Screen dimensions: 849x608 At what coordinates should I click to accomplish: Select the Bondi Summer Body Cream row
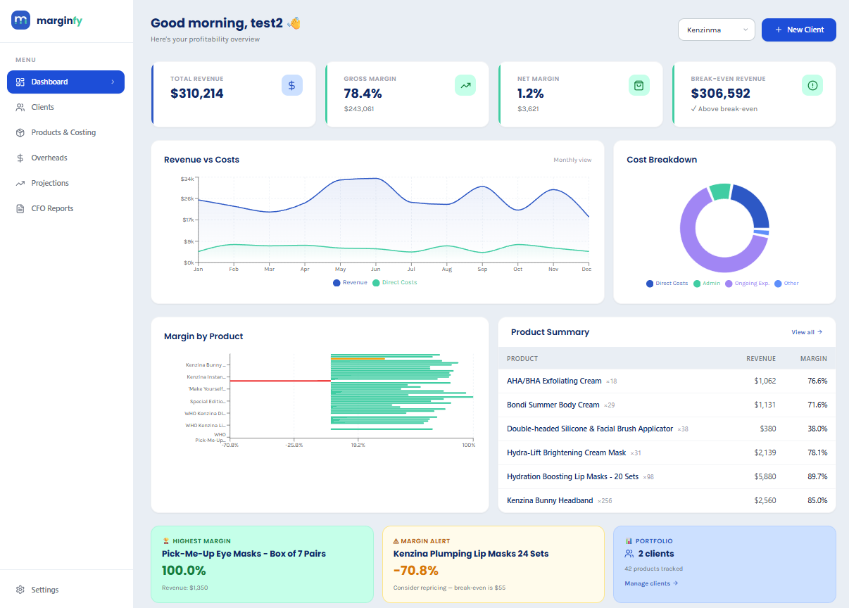coord(667,405)
